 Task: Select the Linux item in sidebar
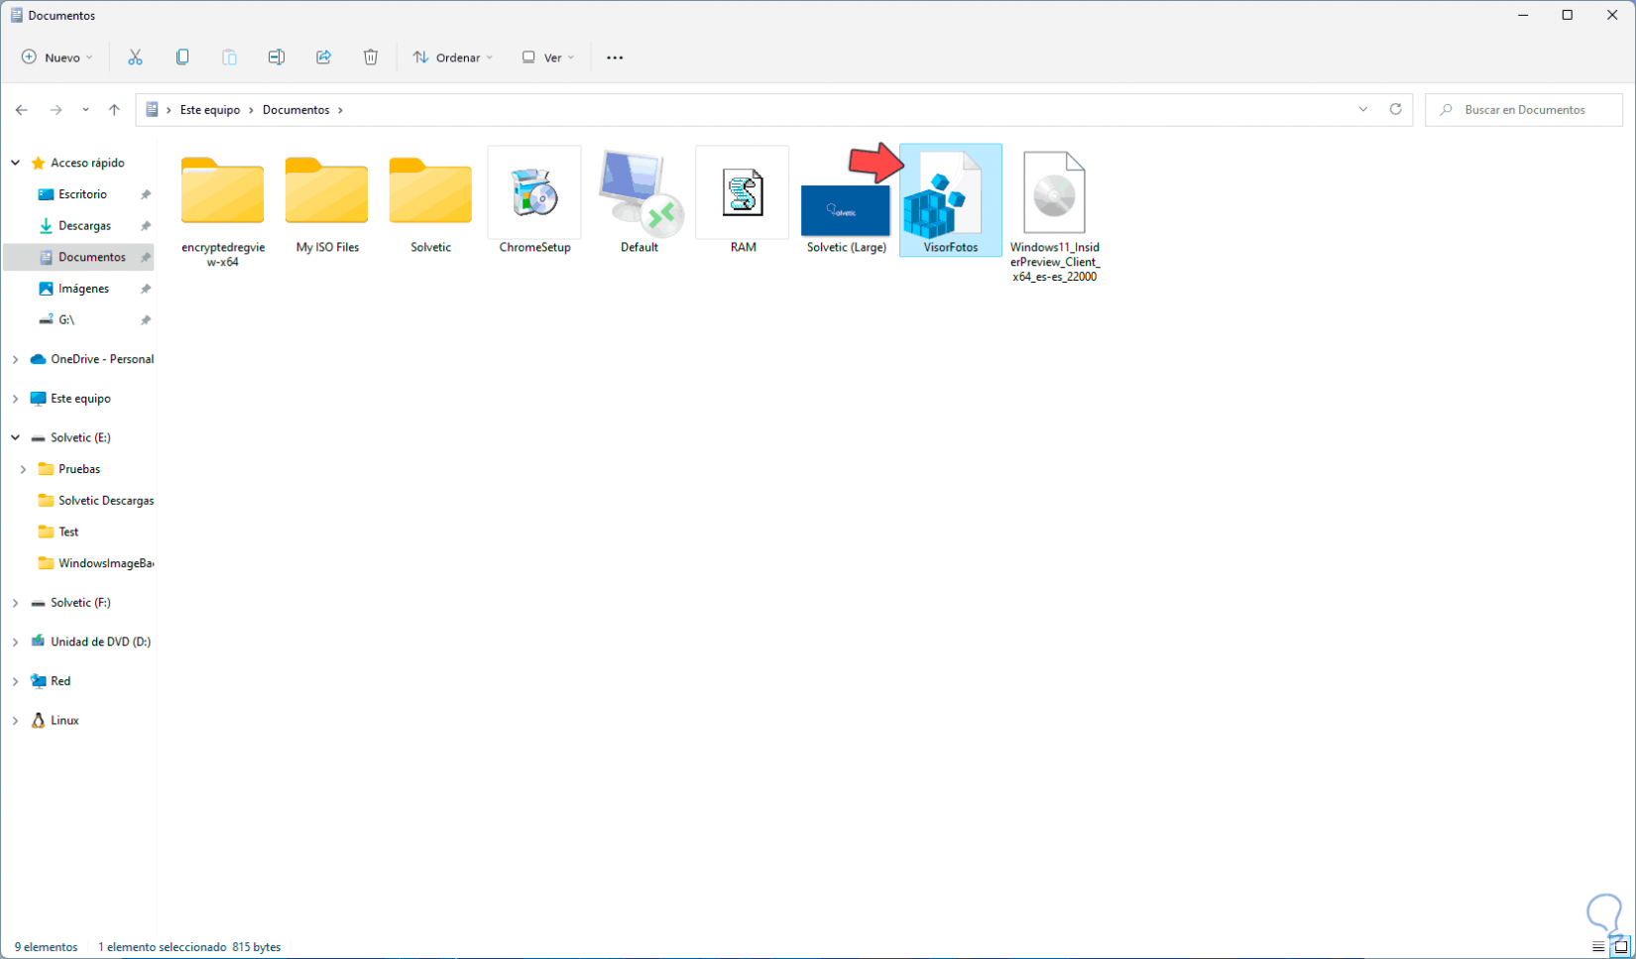(64, 721)
